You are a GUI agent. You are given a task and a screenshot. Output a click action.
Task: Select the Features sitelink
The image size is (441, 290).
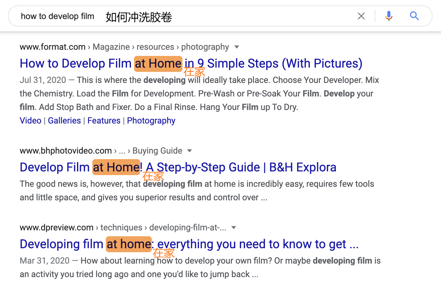tap(104, 121)
